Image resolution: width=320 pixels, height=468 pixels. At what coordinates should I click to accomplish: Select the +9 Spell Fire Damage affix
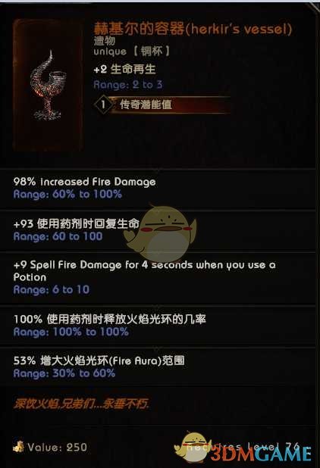pyautogui.click(x=145, y=271)
